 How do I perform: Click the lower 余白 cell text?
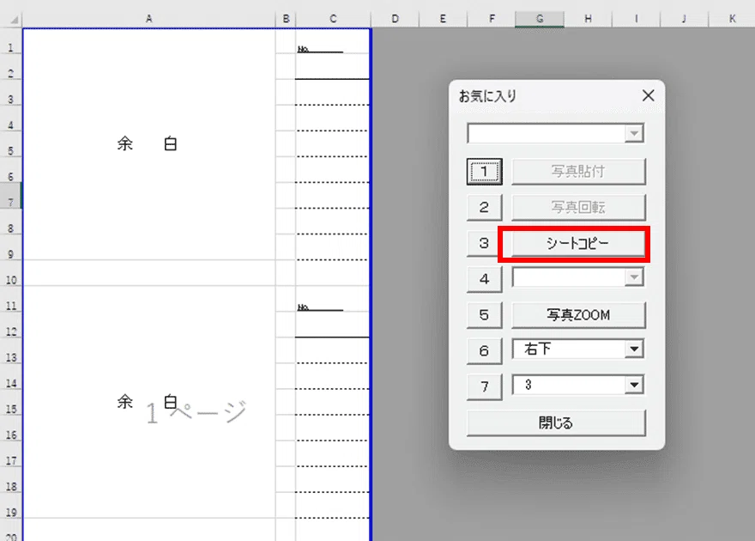click(x=148, y=401)
